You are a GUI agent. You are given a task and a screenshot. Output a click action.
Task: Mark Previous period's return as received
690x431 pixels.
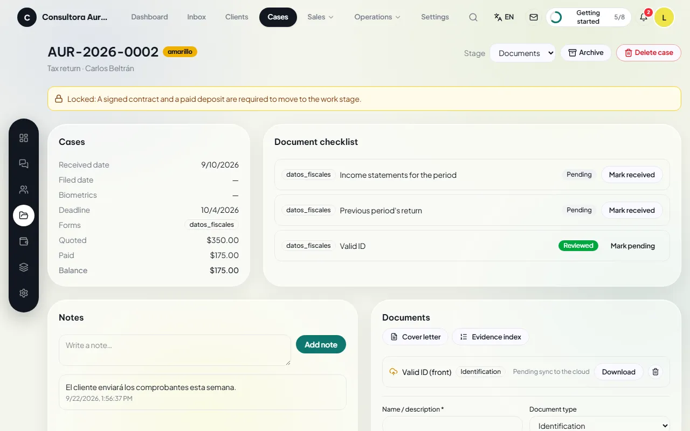tap(632, 210)
